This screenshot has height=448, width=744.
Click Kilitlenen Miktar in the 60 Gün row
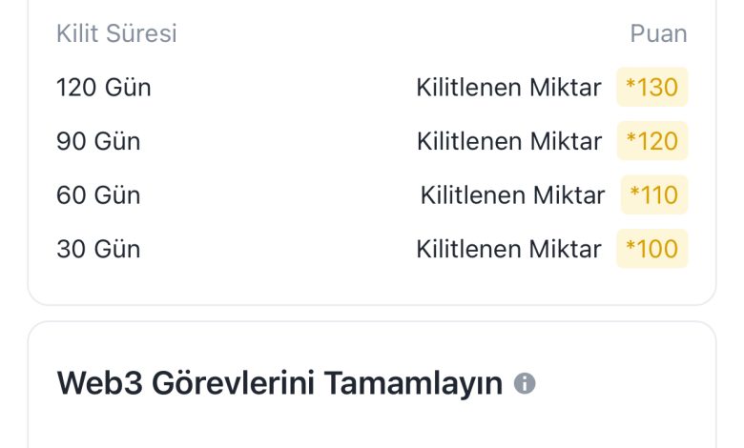tap(512, 195)
